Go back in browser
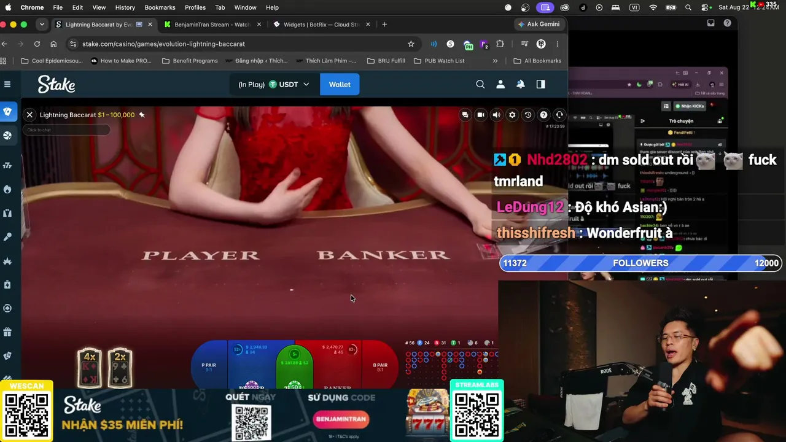786x442 pixels. point(5,44)
